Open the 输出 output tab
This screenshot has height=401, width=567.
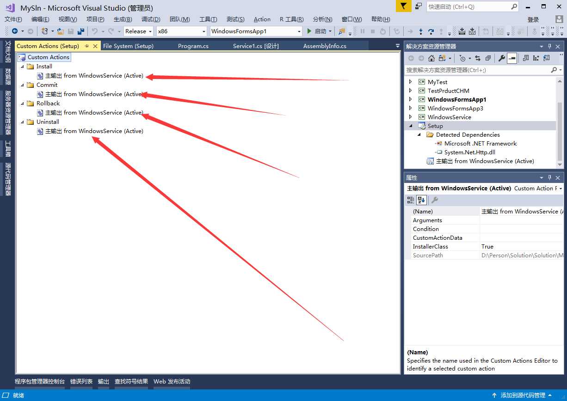click(x=104, y=382)
